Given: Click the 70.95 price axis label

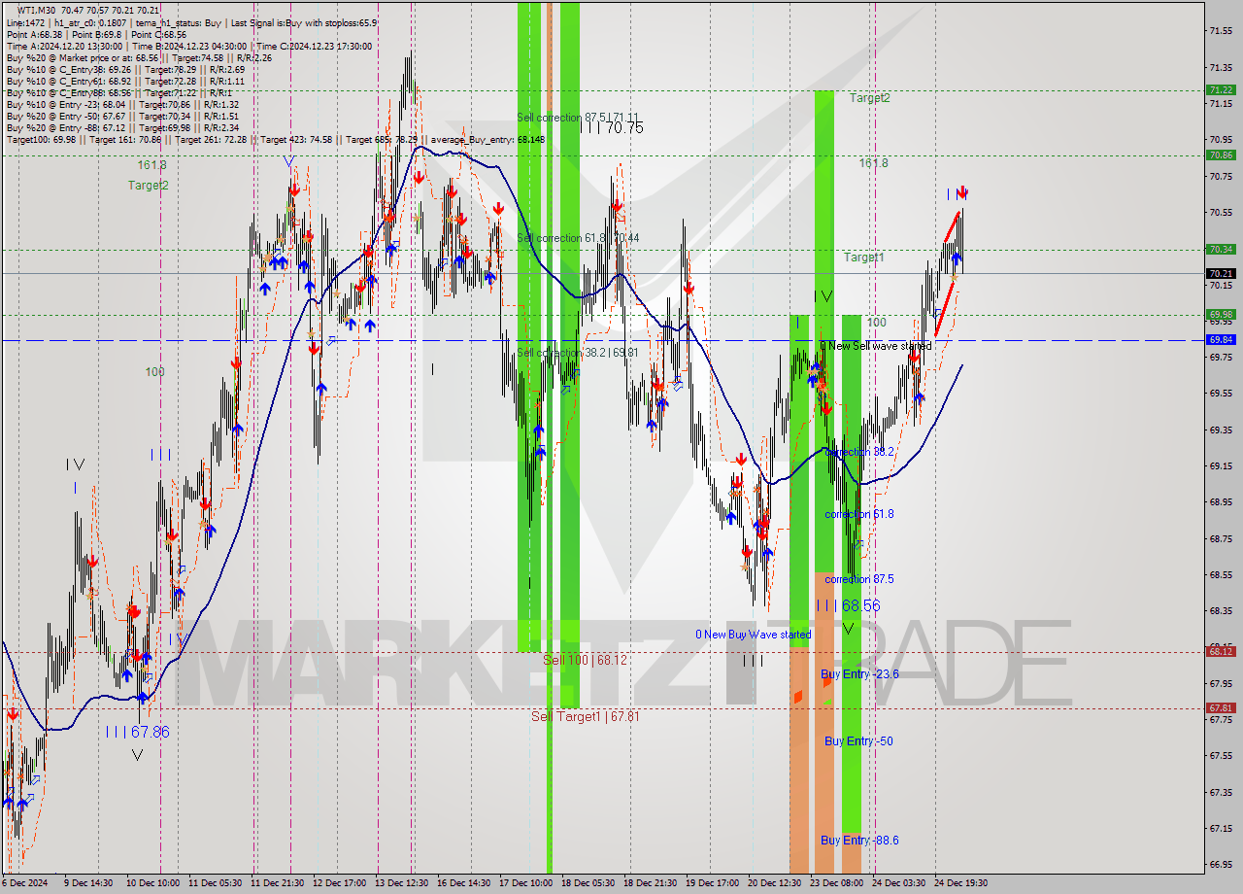Looking at the screenshot, I should click(x=1221, y=140).
